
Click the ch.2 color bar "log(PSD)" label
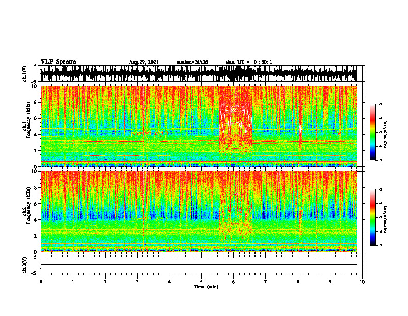(386, 219)
